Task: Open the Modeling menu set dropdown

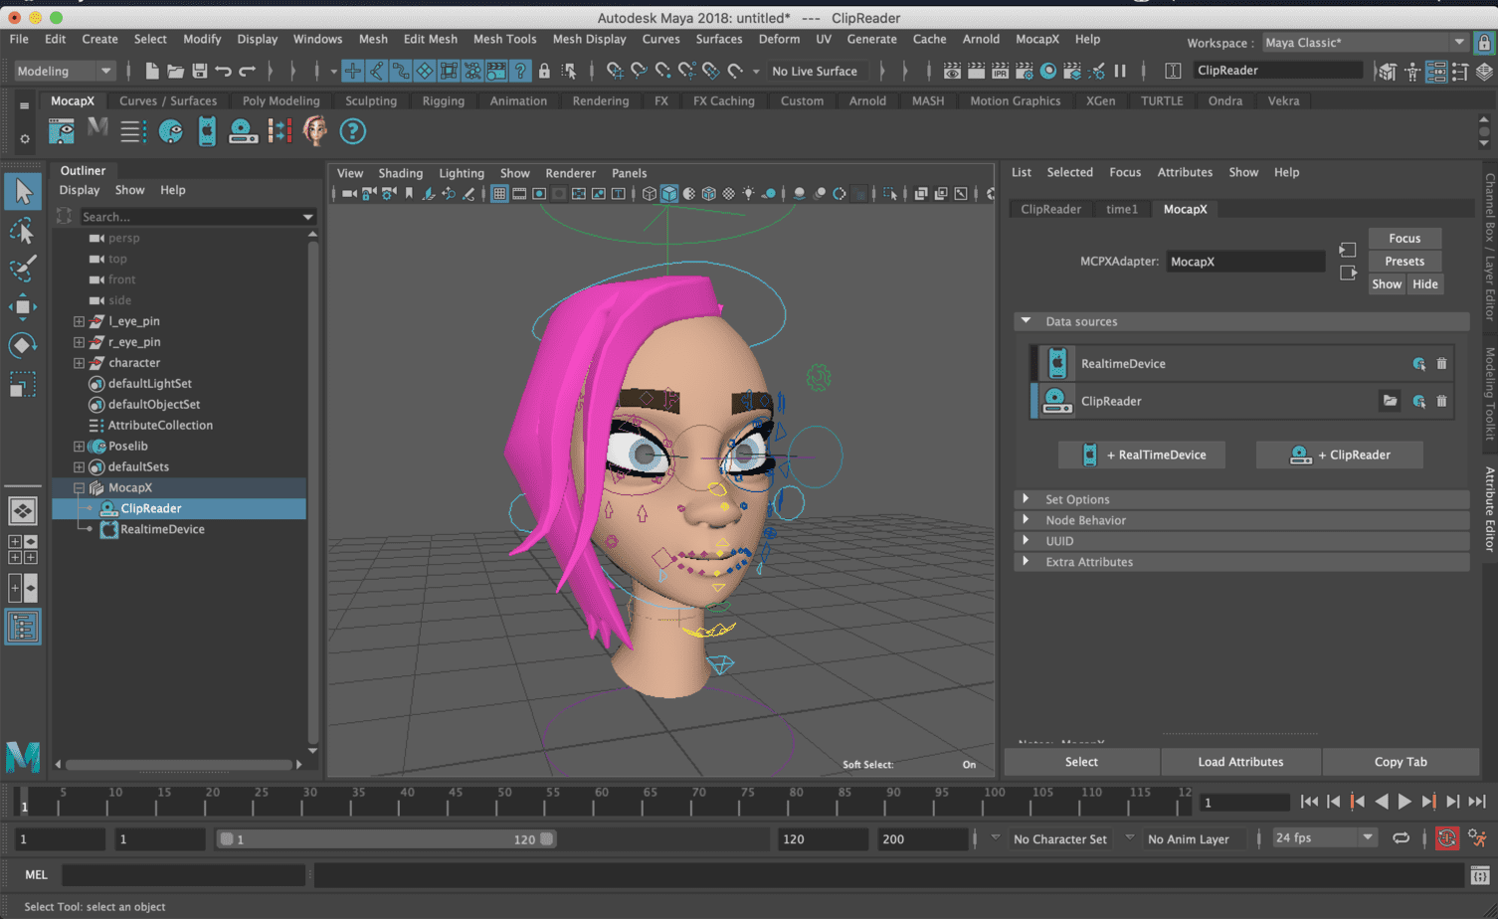Action: 65,71
